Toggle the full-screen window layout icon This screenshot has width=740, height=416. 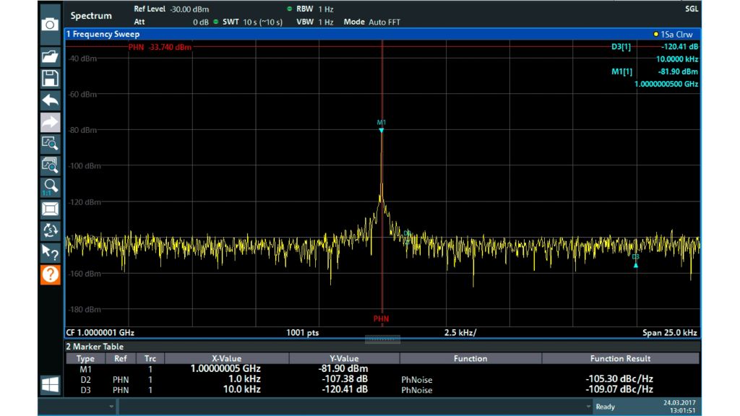pyautogui.click(x=50, y=209)
